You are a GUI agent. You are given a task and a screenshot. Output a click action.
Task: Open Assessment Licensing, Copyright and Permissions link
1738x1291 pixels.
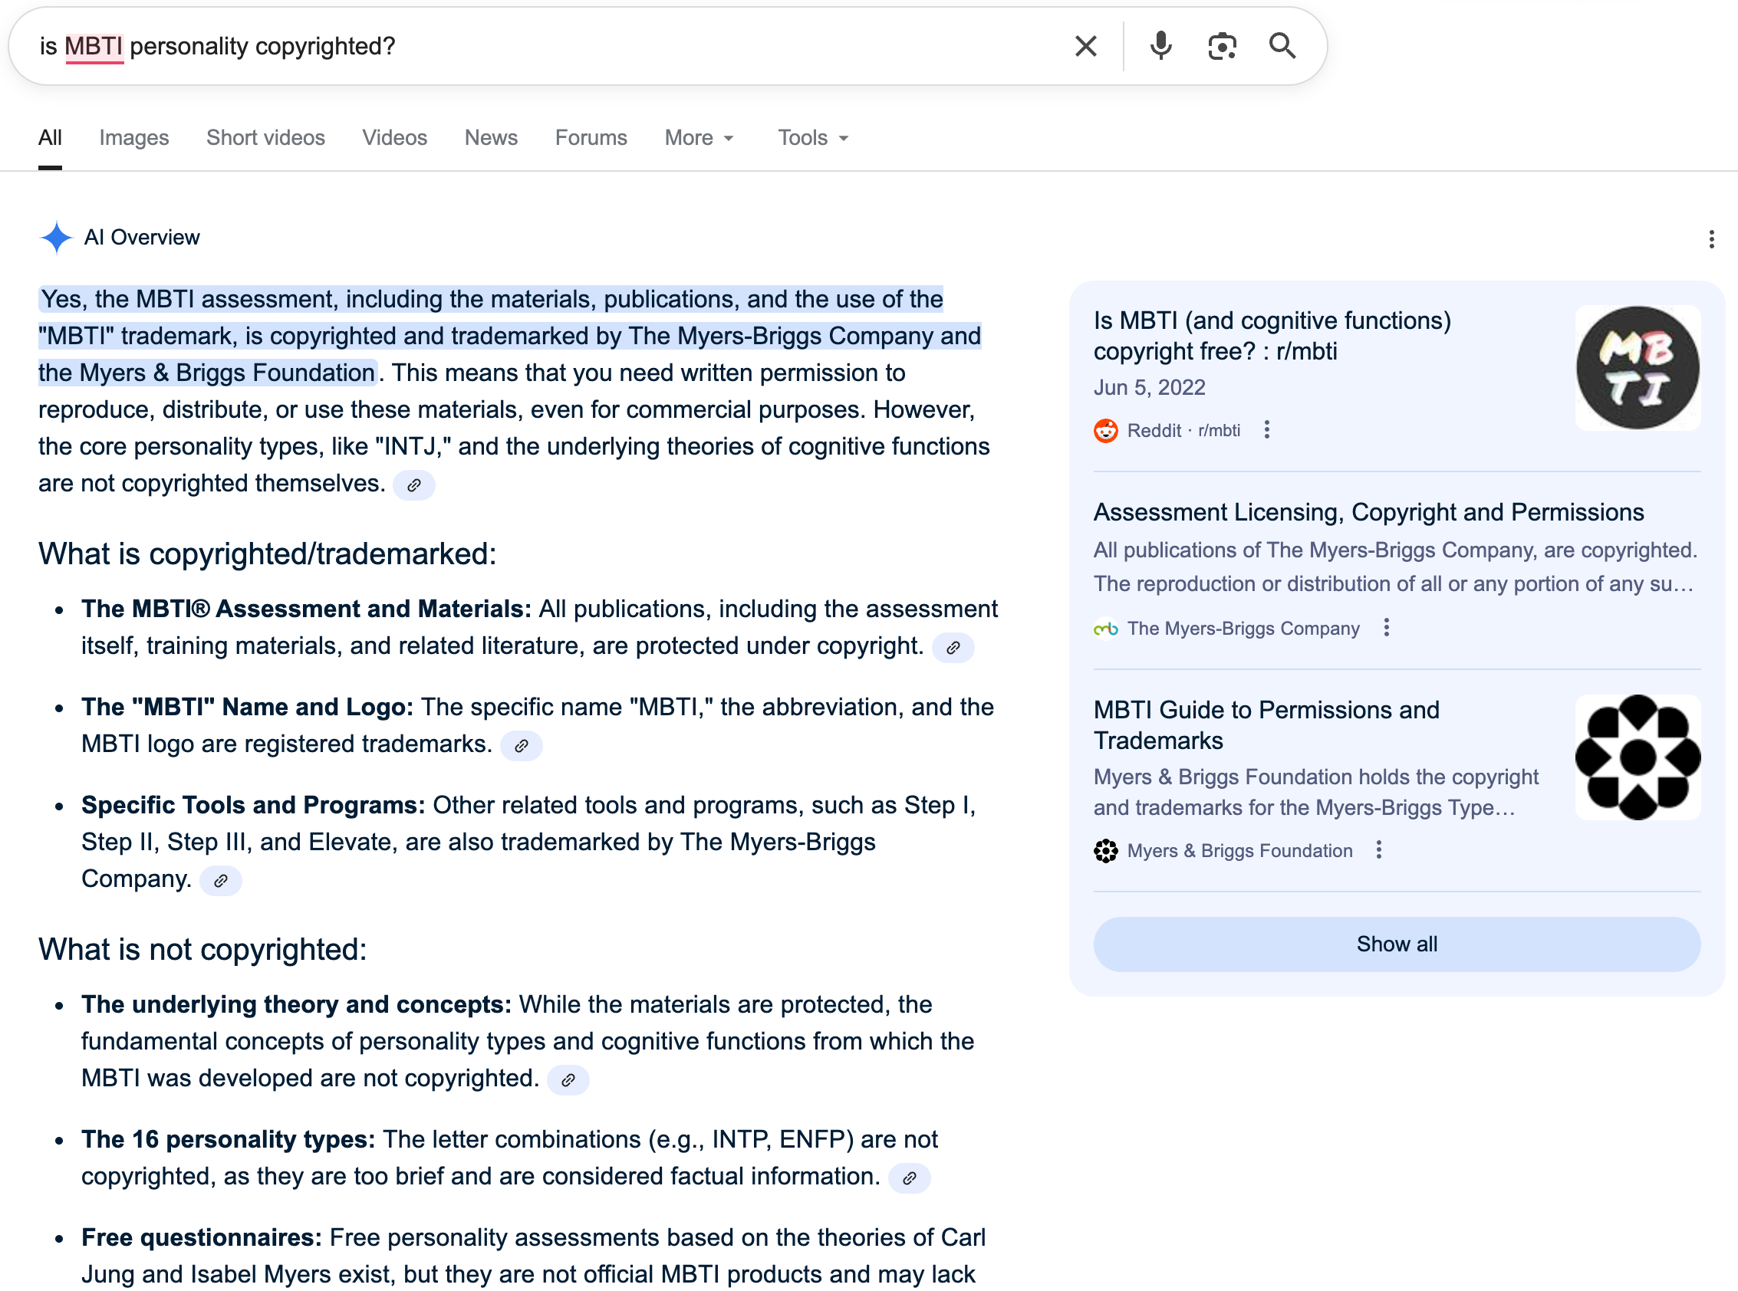click(1368, 512)
